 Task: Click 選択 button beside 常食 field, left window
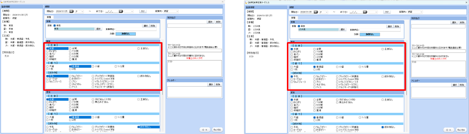(99, 29)
